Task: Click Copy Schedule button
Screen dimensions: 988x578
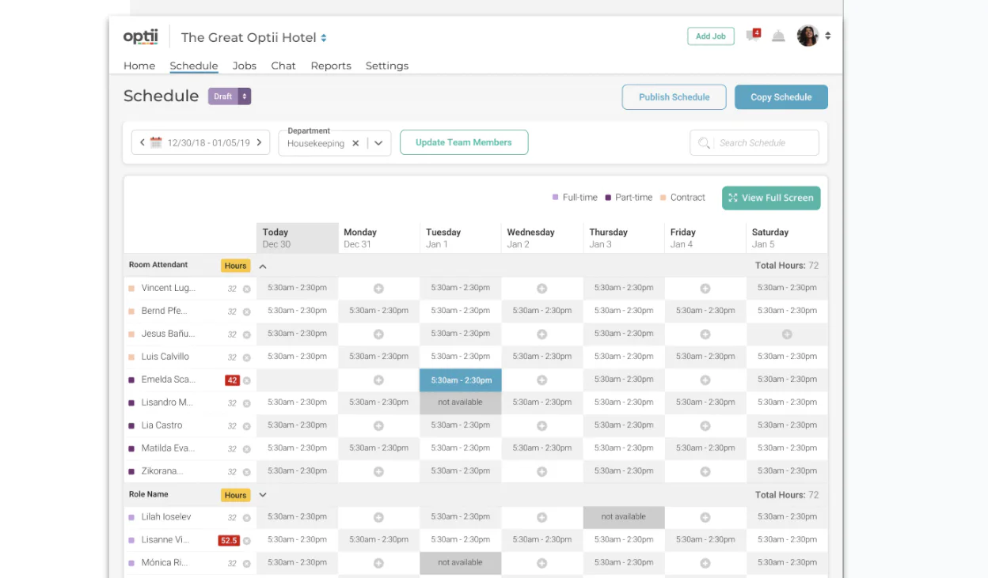Action: pos(781,97)
